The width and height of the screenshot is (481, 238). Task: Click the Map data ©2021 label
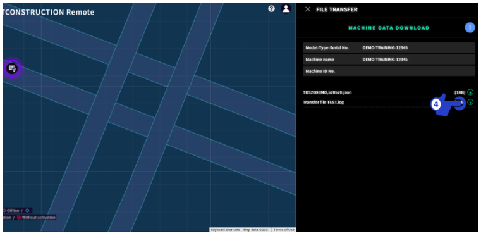256,230
